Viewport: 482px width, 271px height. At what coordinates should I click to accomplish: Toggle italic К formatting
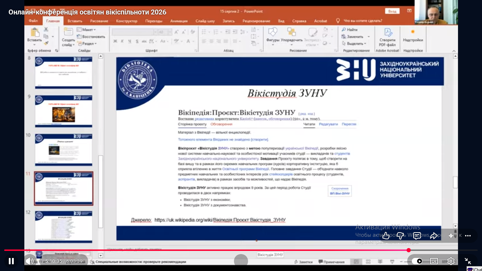(122, 41)
